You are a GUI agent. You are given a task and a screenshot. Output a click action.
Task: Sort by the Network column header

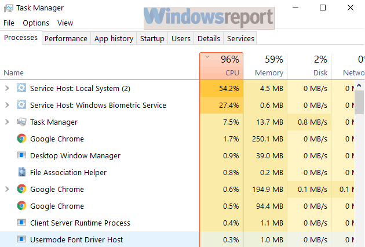click(348, 66)
